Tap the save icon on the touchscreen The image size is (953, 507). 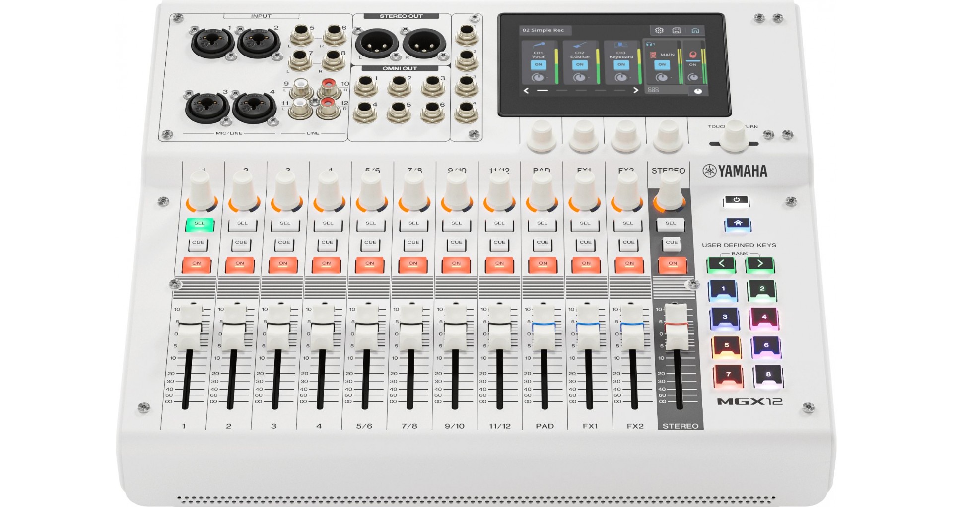pos(676,30)
